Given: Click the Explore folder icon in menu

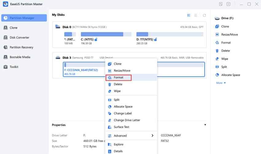Looking at the screenshot, I should 110,144.
